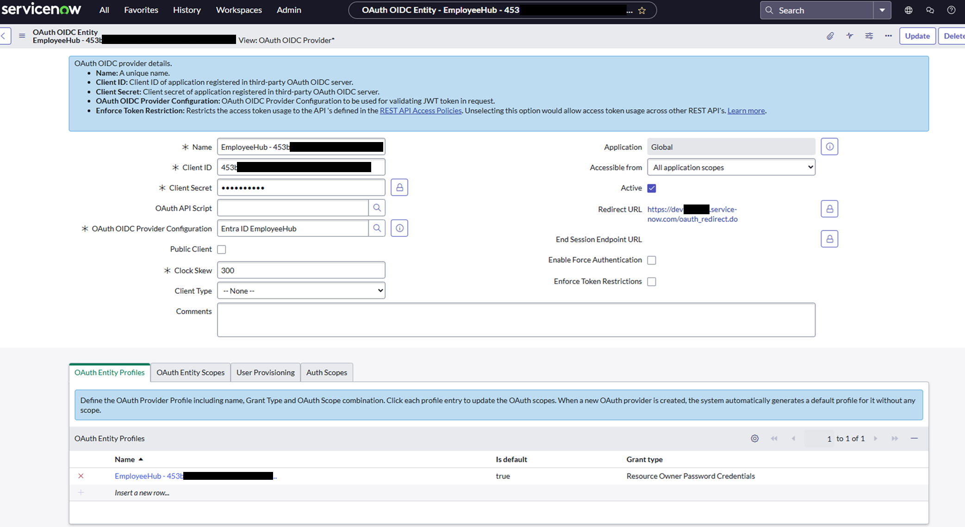Enable the Public Client checkbox
This screenshot has width=965, height=527.
point(221,249)
